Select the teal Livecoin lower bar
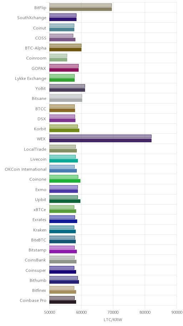183x326 pixels. (x=64, y=161)
